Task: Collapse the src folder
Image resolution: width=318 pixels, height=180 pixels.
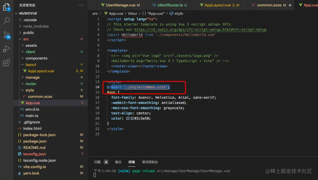Action: (x=20, y=39)
